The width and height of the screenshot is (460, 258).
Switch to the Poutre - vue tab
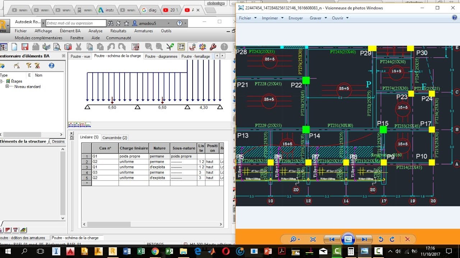80,56
